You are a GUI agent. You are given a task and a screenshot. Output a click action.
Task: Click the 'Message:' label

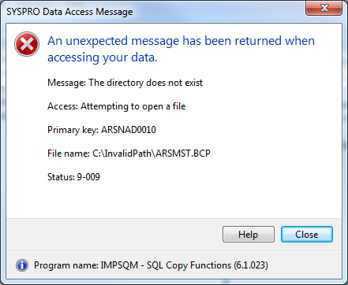coord(66,83)
